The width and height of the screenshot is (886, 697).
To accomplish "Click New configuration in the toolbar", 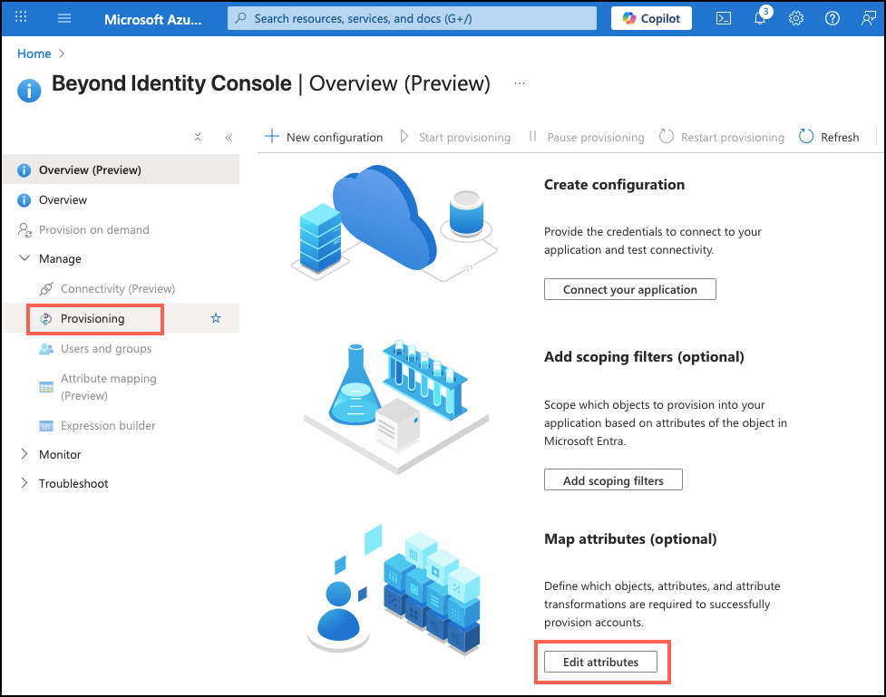I will (324, 137).
